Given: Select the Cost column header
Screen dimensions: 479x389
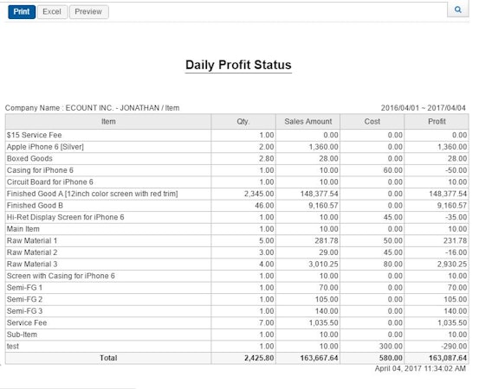Looking at the screenshot, I should click(x=372, y=122).
